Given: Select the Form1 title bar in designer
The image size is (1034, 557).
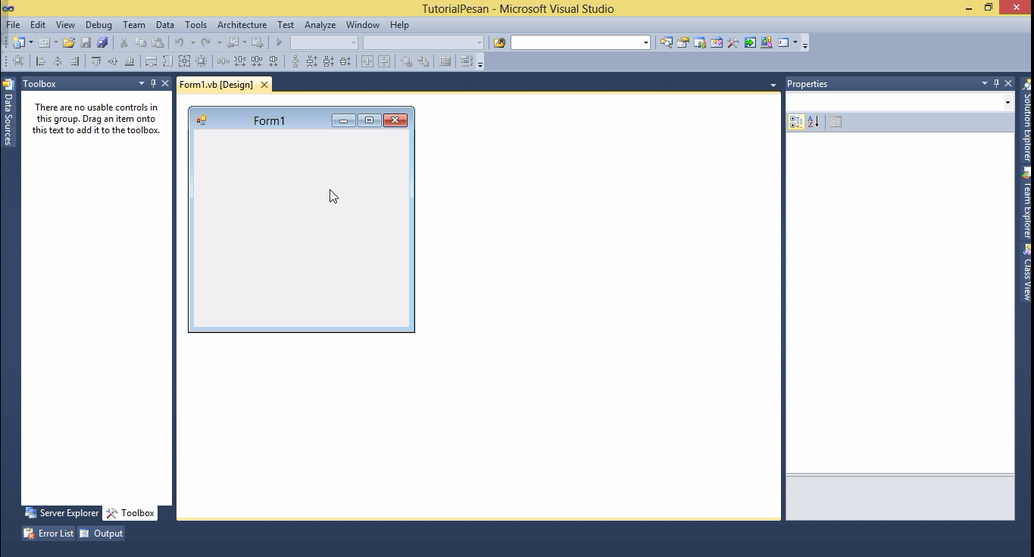Looking at the screenshot, I should [301, 120].
